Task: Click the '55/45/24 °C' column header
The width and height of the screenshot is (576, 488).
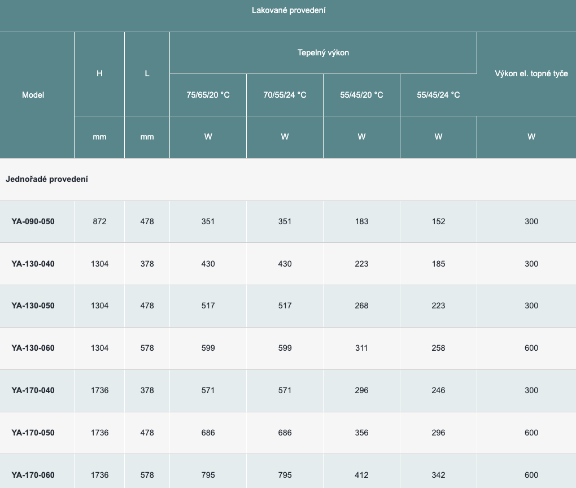Action: click(438, 95)
